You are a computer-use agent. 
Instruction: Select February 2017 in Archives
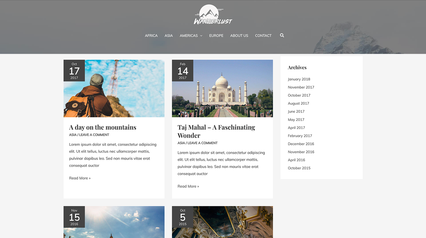point(300,136)
